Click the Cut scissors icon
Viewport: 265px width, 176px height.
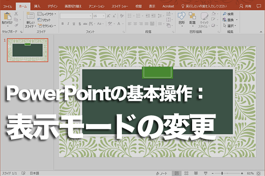[16, 14]
